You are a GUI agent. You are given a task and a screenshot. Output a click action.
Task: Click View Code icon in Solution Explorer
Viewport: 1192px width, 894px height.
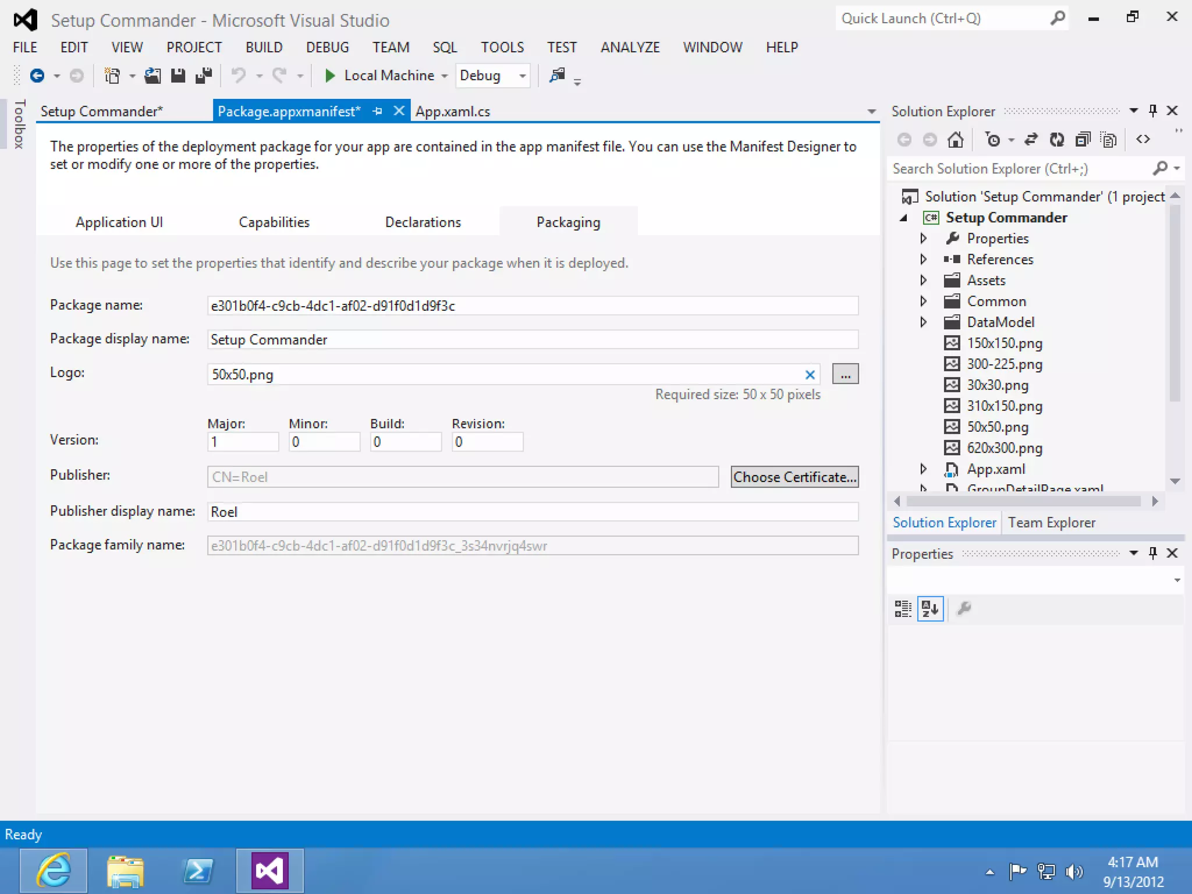click(x=1143, y=140)
